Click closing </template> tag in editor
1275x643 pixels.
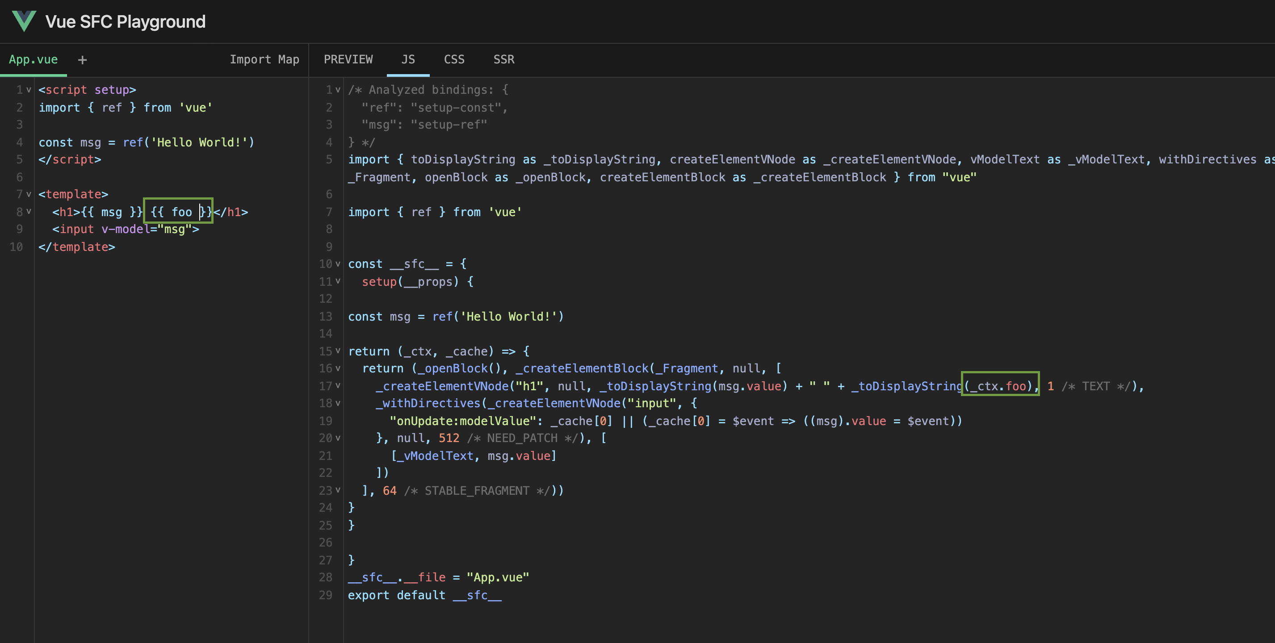tap(77, 247)
